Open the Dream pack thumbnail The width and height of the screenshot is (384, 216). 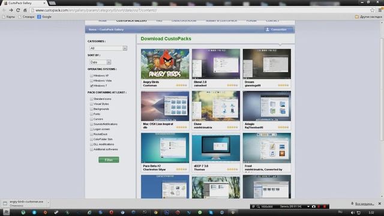pyautogui.click(x=267, y=64)
